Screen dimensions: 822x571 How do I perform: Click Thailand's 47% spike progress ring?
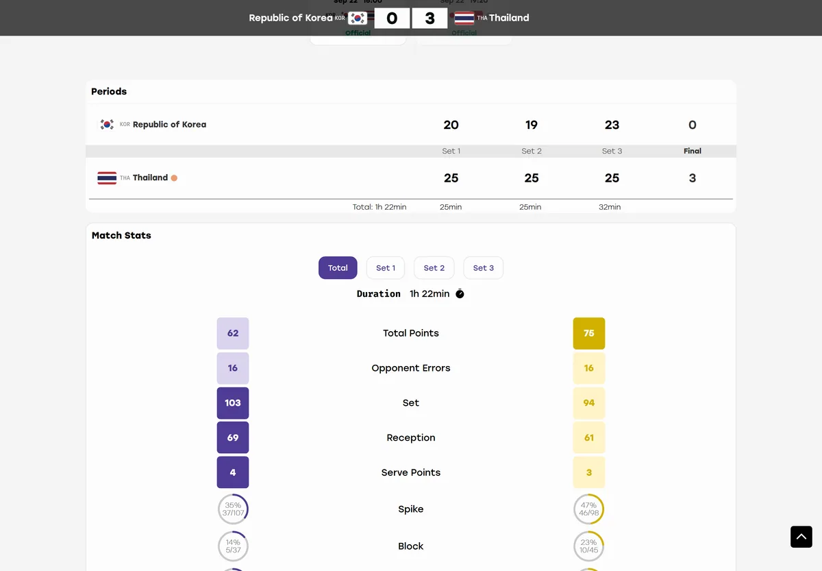click(x=589, y=509)
